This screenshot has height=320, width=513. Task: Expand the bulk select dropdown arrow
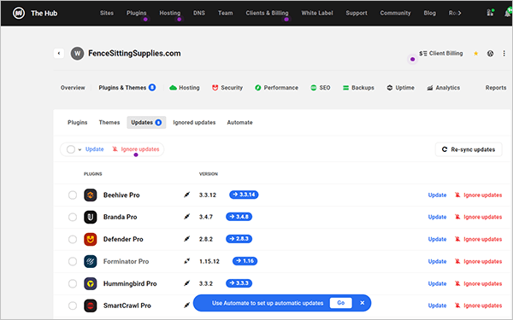(x=80, y=149)
